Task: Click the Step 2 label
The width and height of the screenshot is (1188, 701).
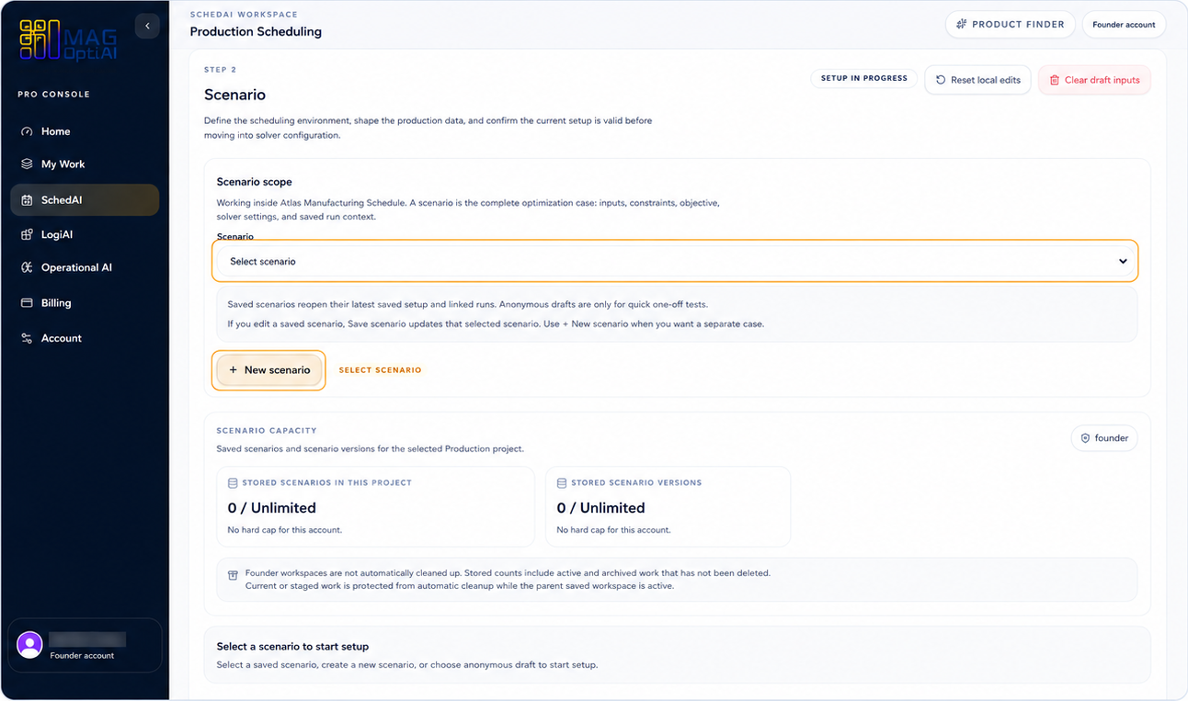Action: (220, 70)
